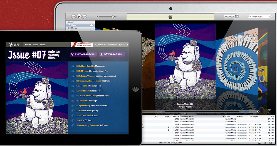The width and height of the screenshot is (277, 146).
Task: Play track 02 Kid Dream
Action: pyautogui.click(x=73, y=71)
